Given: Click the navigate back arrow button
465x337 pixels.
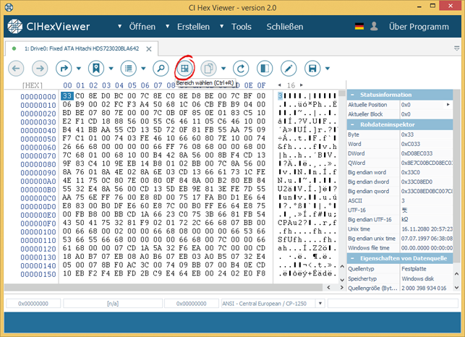Looking at the screenshot, I should pyautogui.click(x=17, y=69).
